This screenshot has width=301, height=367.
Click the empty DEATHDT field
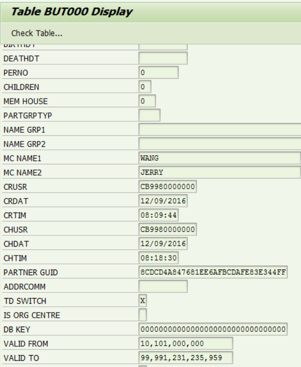coord(163,58)
